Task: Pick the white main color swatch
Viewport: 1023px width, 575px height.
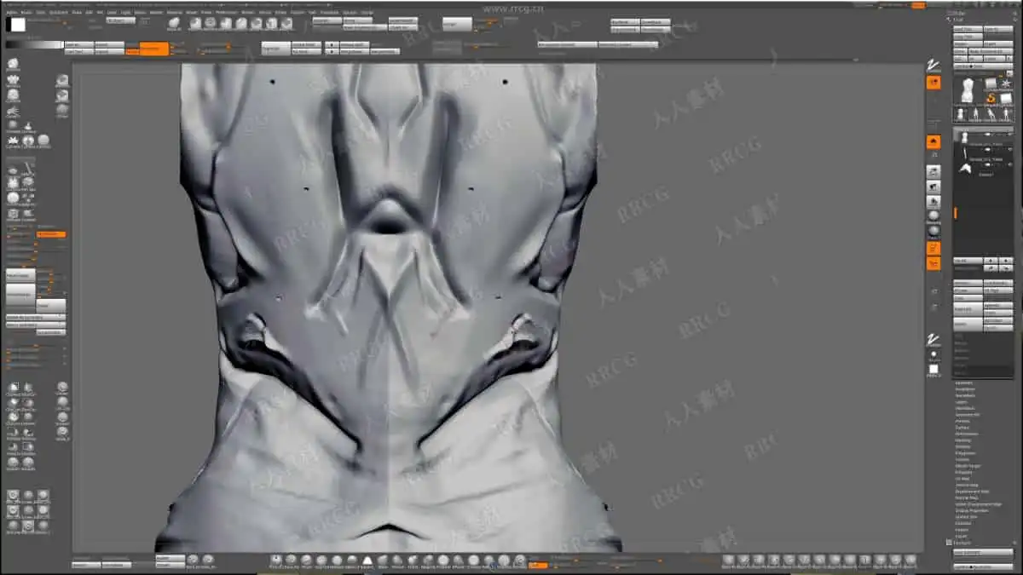Action: click(18, 24)
